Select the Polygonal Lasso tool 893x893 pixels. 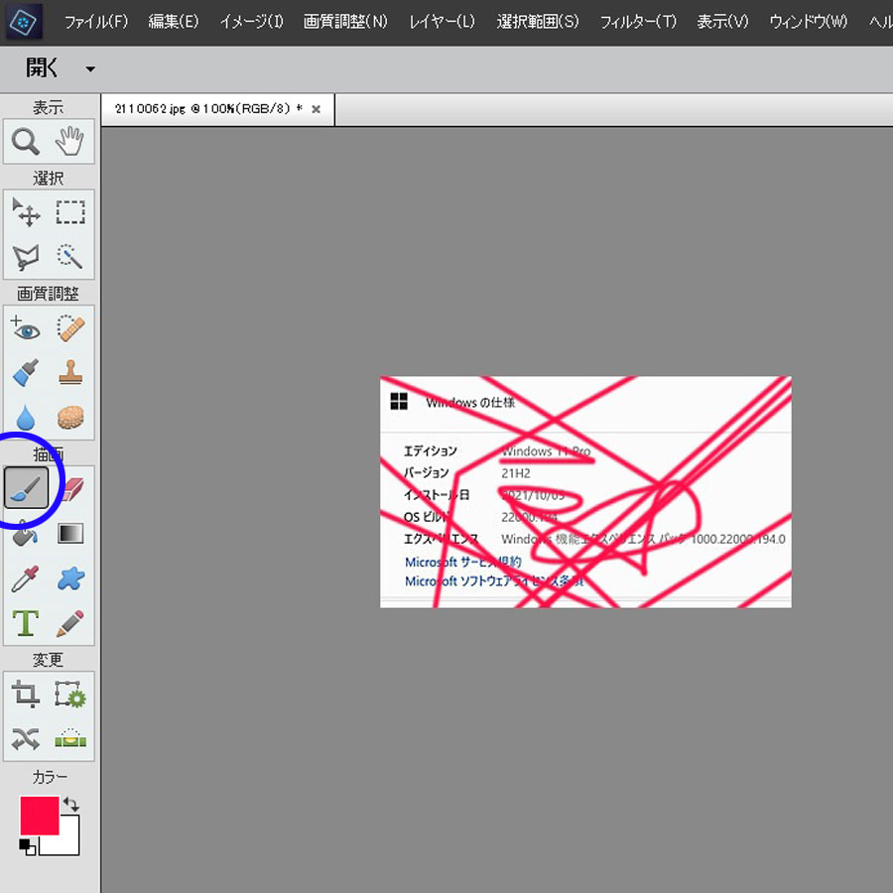[x=26, y=257]
